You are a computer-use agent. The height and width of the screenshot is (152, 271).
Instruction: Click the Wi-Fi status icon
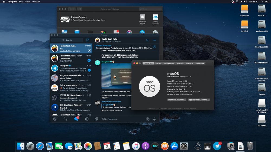coord(237,2)
